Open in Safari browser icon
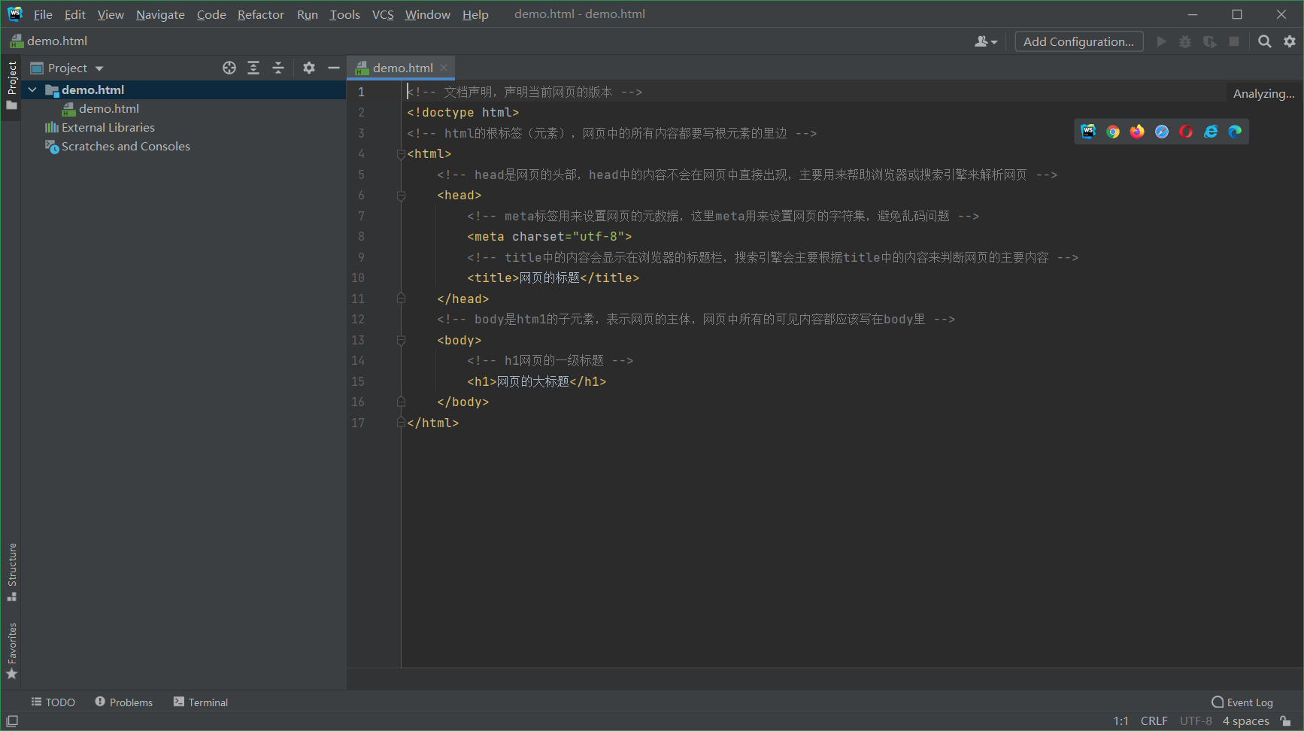Viewport: 1304px width, 731px height. tap(1162, 132)
